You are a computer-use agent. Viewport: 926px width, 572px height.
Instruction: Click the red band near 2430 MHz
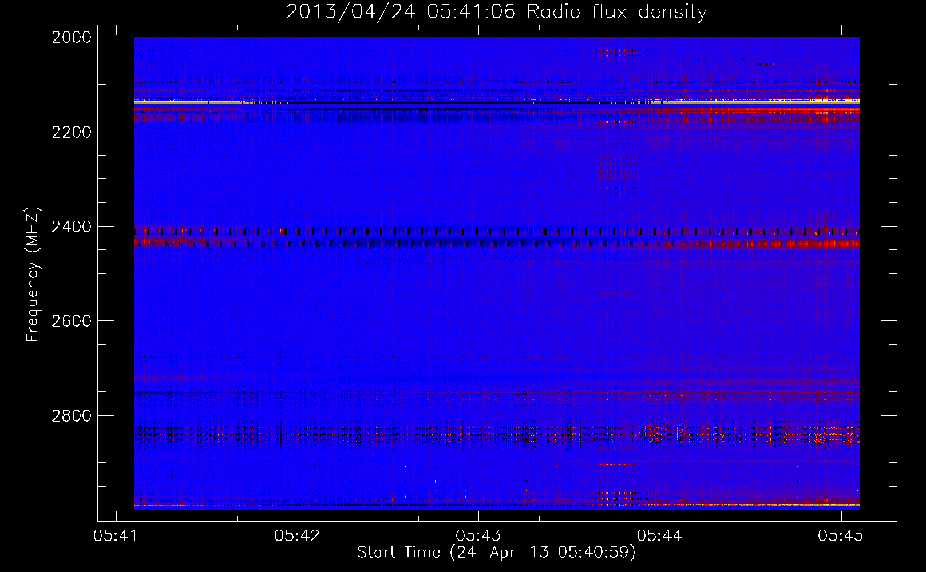pyautogui.click(x=496, y=243)
